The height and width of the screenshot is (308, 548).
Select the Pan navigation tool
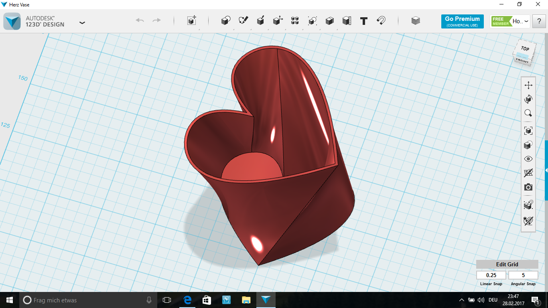click(x=528, y=85)
